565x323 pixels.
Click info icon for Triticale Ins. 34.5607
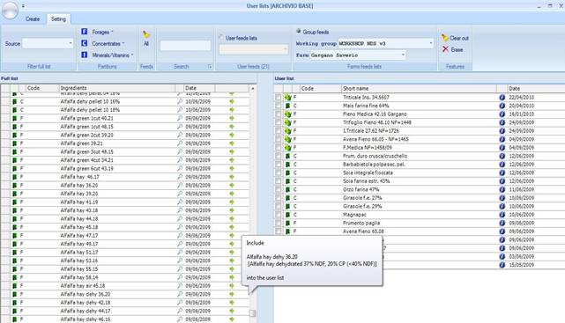point(502,97)
